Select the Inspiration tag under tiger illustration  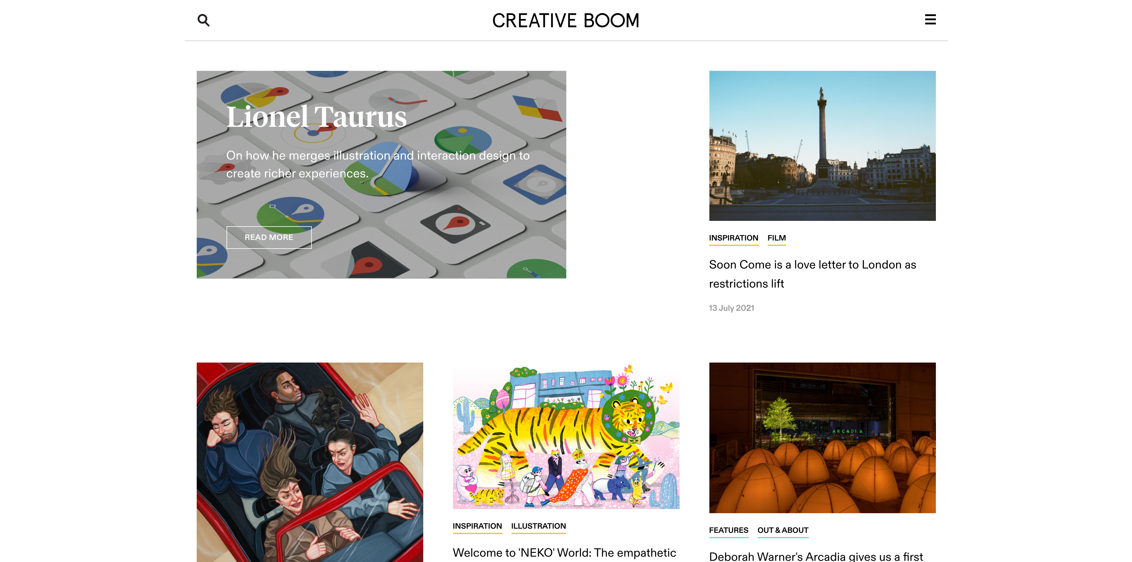click(477, 527)
